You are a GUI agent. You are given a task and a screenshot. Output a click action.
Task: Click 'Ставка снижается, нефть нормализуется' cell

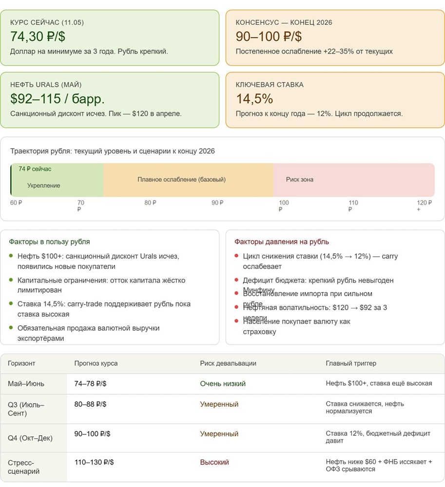coord(365,408)
